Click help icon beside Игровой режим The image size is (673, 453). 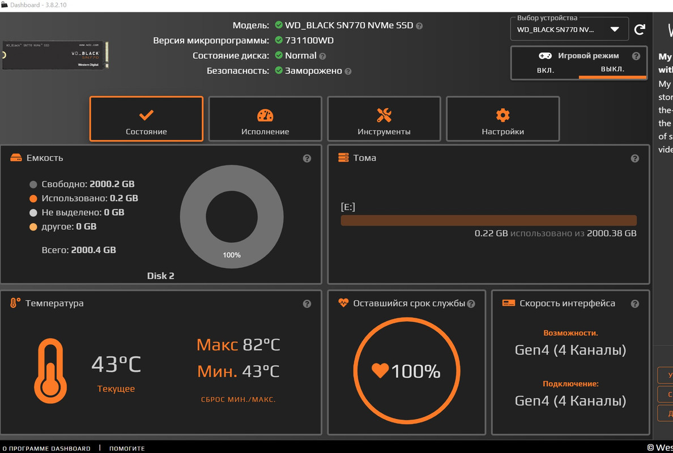[636, 55]
